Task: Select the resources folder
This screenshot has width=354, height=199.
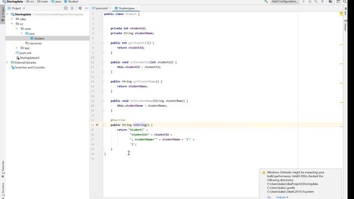Action: coord(33,43)
